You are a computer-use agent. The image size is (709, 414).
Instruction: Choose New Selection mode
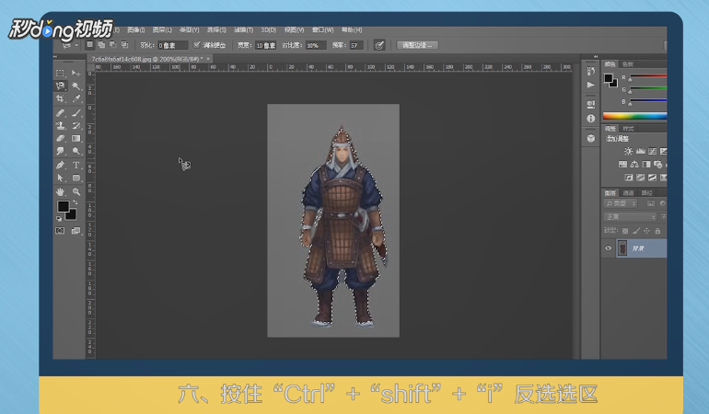[89, 45]
